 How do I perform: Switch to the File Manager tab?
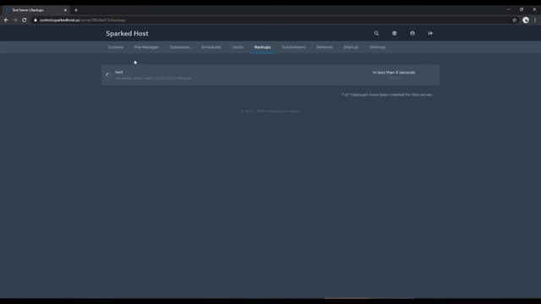146,47
